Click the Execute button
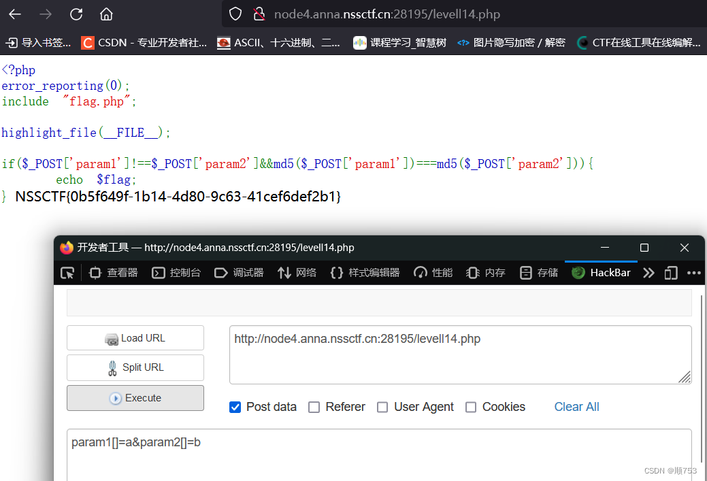 coord(135,398)
